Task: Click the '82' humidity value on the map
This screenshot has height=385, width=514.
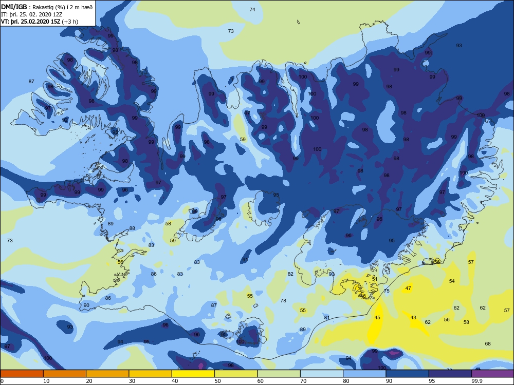Action: 290,274
